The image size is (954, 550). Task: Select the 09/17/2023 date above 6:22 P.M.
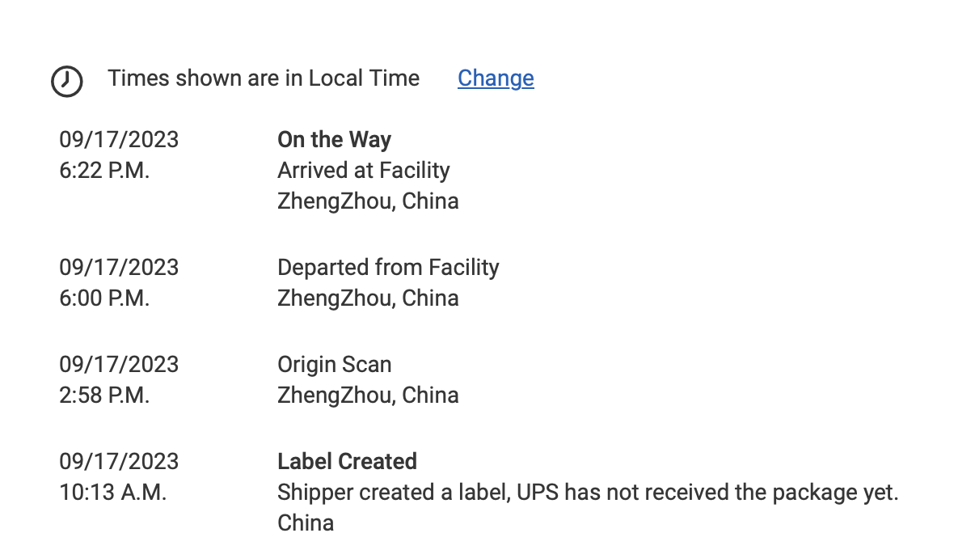click(119, 140)
